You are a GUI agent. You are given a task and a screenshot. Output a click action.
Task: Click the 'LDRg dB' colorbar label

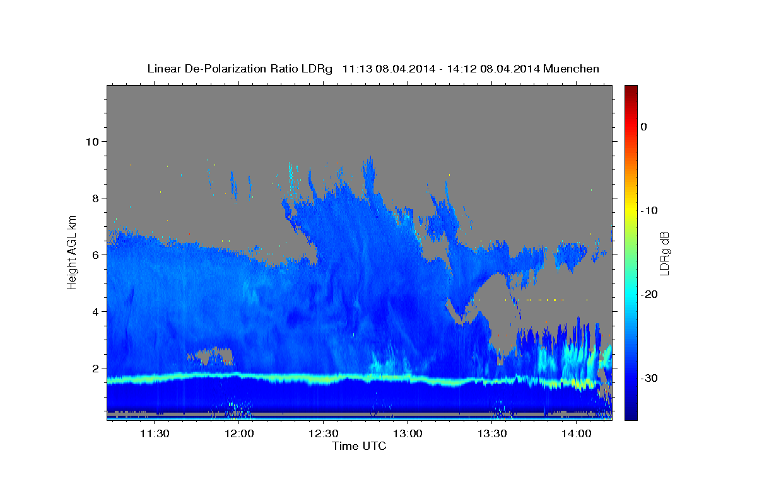pos(664,253)
